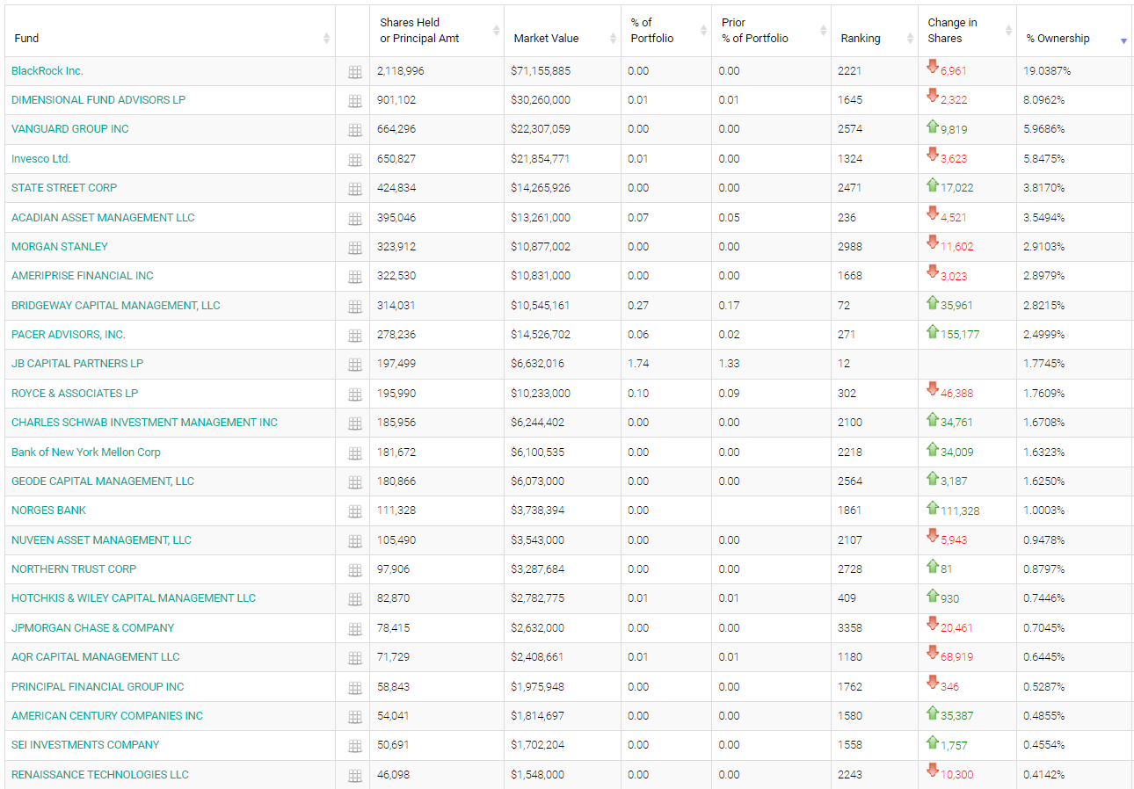Screen dimensions: 1134x789
Task: Open grid icon for Principal Financial Group row
Action: coord(355,688)
